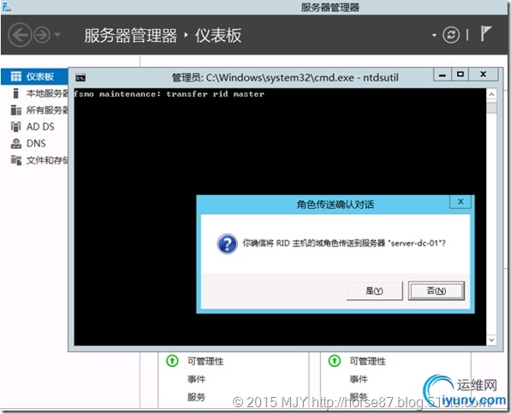The image size is (511, 414).
Task: Close the ntdsutil cmd window
Action: [x=484, y=74]
